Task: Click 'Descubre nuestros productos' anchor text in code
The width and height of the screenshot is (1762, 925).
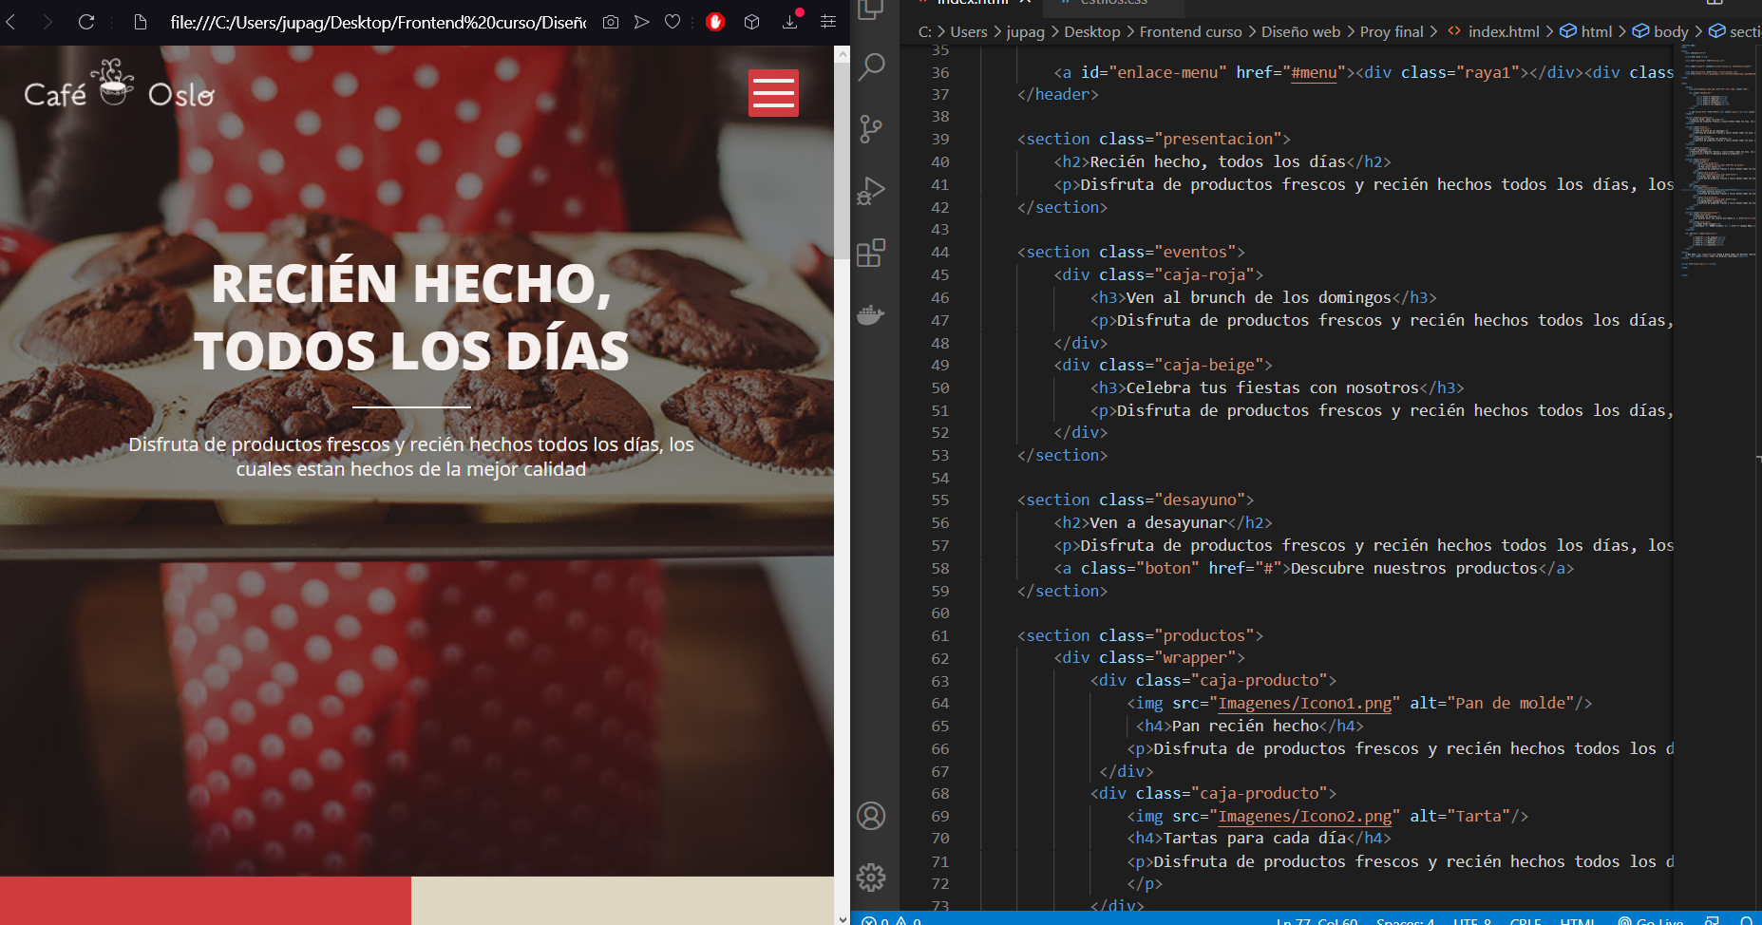Action: coord(1413,568)
